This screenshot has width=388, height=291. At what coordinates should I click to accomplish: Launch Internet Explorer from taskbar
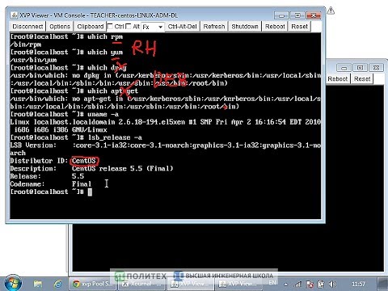click(x=57, y=284)
